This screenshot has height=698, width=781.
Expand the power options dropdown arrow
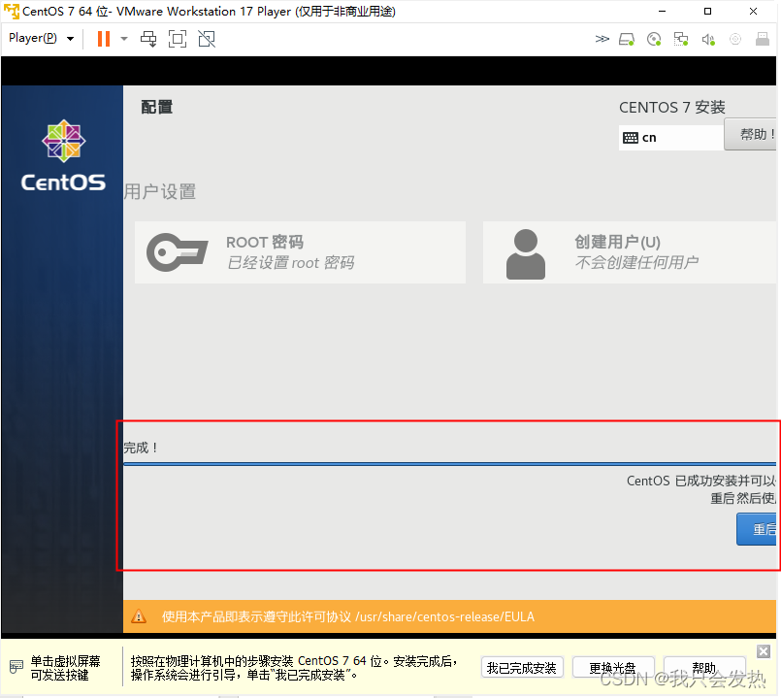[124, 39]
